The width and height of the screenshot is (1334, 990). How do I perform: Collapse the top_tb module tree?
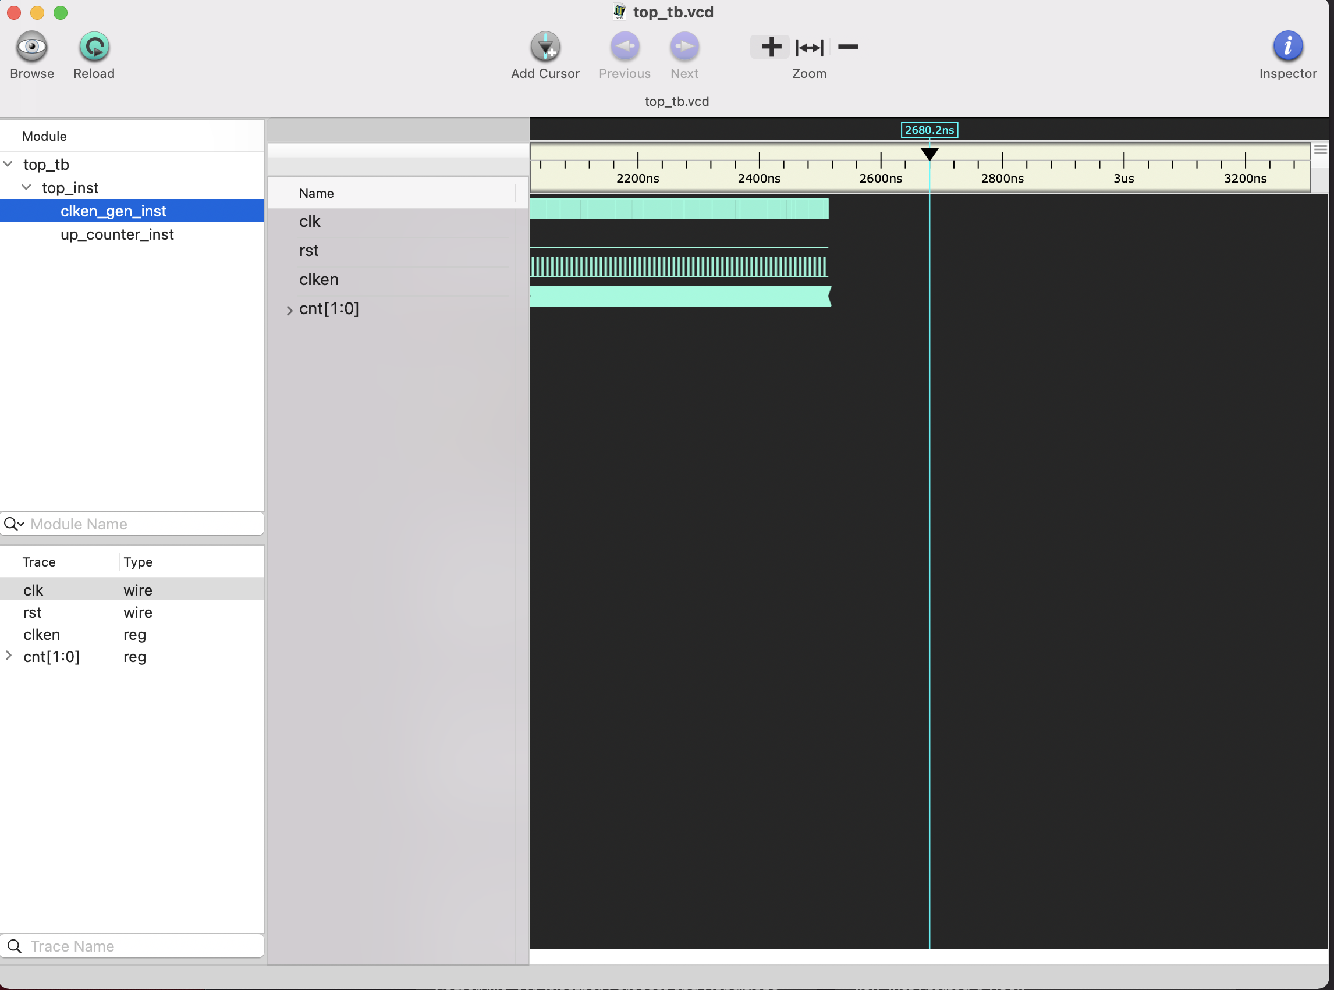pyautogui.click(x=8, y=163)
